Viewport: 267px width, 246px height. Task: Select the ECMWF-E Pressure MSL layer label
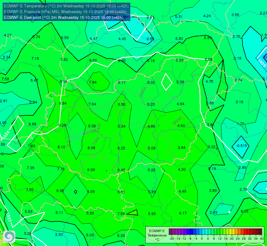tap(65, 12)
